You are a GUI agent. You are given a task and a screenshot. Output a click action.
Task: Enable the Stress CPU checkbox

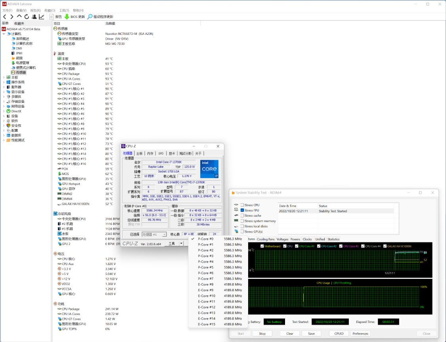tap(242, 205)
